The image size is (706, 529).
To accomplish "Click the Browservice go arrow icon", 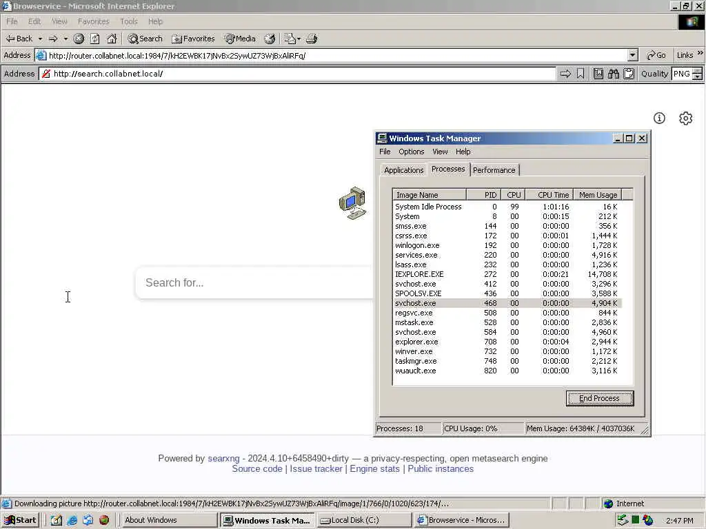I will pyautogui.click(x=565, y=74).
